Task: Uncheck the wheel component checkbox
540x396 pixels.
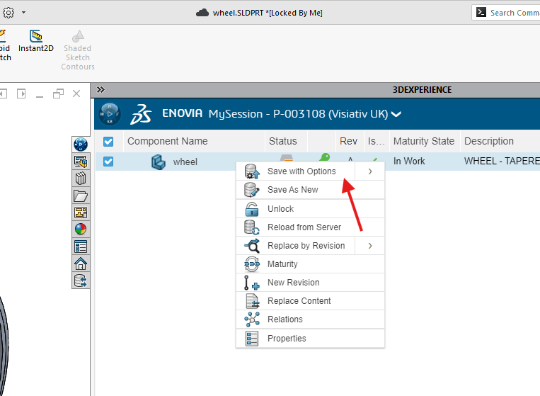Action: (x=108, y=162)
